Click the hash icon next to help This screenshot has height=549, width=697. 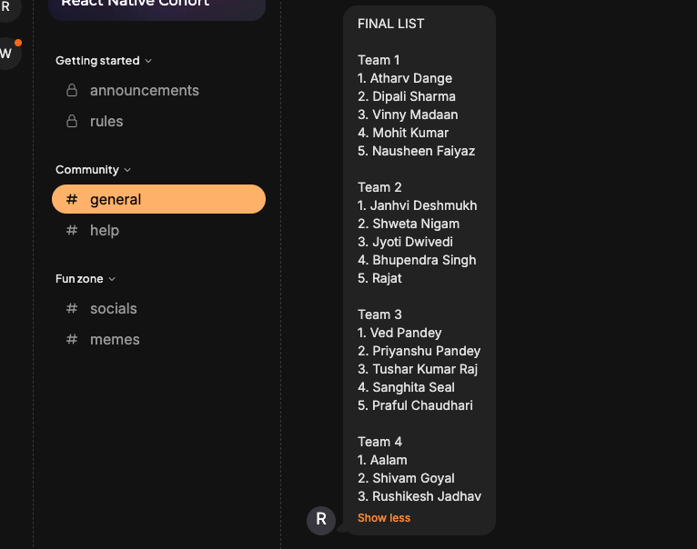(72, 231)
